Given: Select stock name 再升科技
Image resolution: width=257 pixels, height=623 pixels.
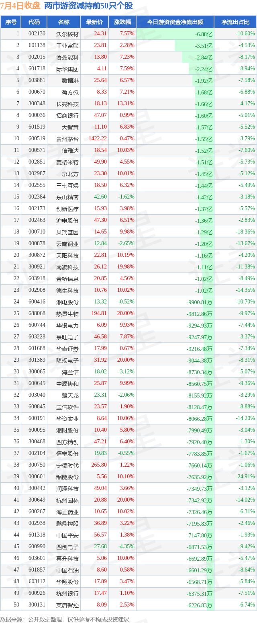Looking at the screenshot, I should click(67, 558).
